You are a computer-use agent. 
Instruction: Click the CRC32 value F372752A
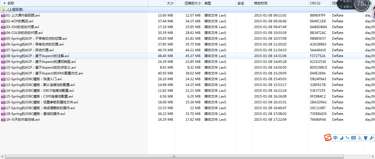(318, 56)
